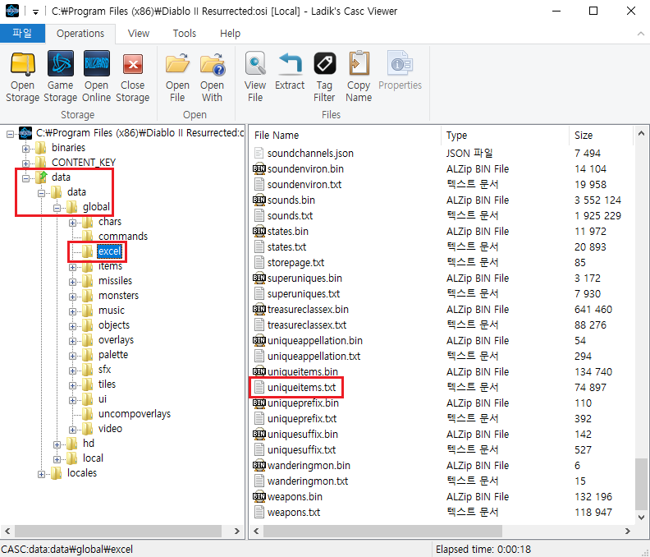Click the states.txt document icon
The width and height of the screenshot is (650, 557).
(x=259, y=247)
